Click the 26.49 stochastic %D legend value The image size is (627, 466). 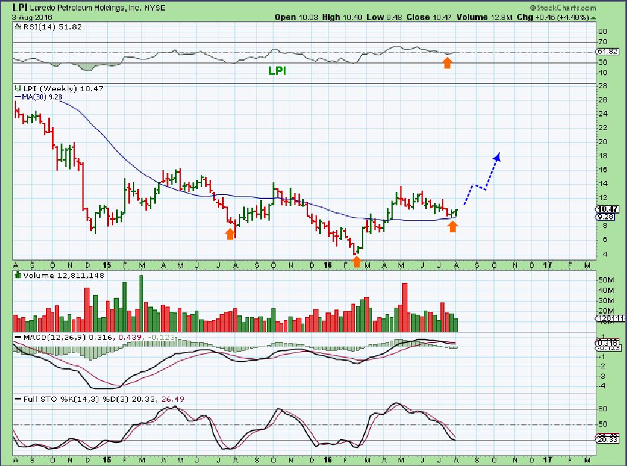(172, 400)
